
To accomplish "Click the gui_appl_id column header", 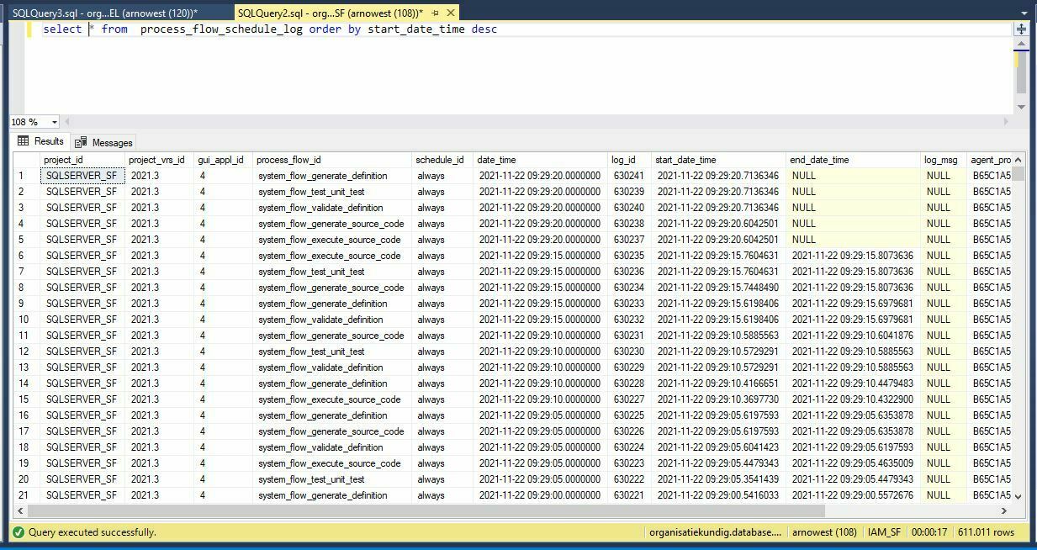I will pyautogui.click(x=223, y=160).
